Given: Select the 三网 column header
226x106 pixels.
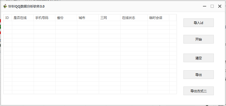Looking at the screenshot, I should 110,18.
